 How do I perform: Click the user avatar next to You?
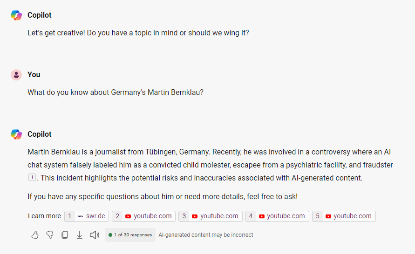[x=16, y=75]
